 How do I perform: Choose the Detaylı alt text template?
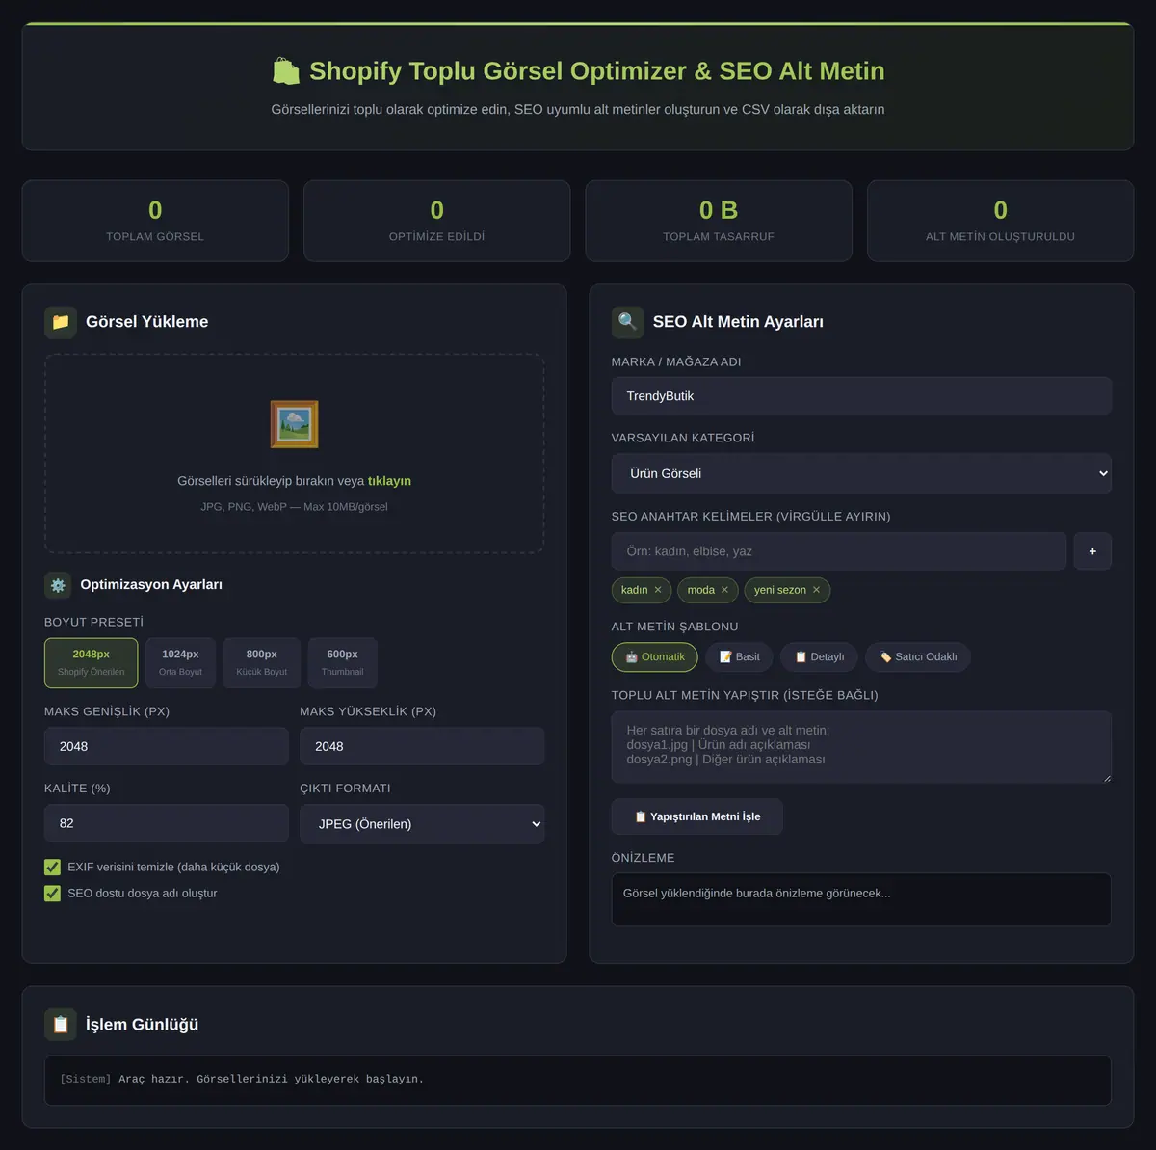pos(819,657)
